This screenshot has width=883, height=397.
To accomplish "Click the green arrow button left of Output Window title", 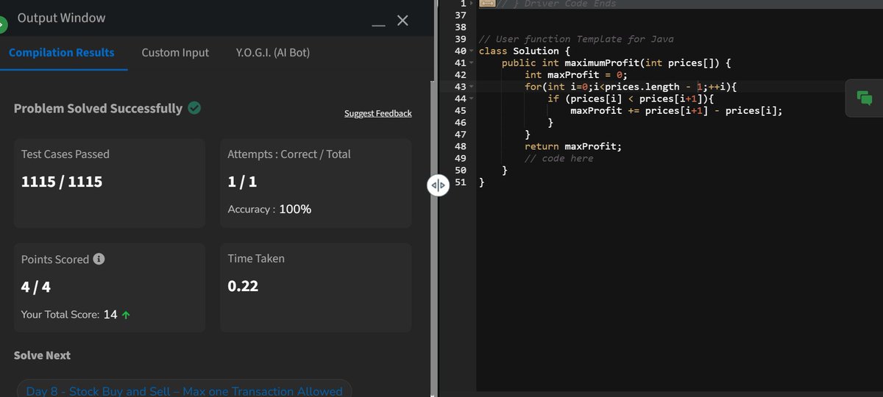I will click(x=2, y=25).
